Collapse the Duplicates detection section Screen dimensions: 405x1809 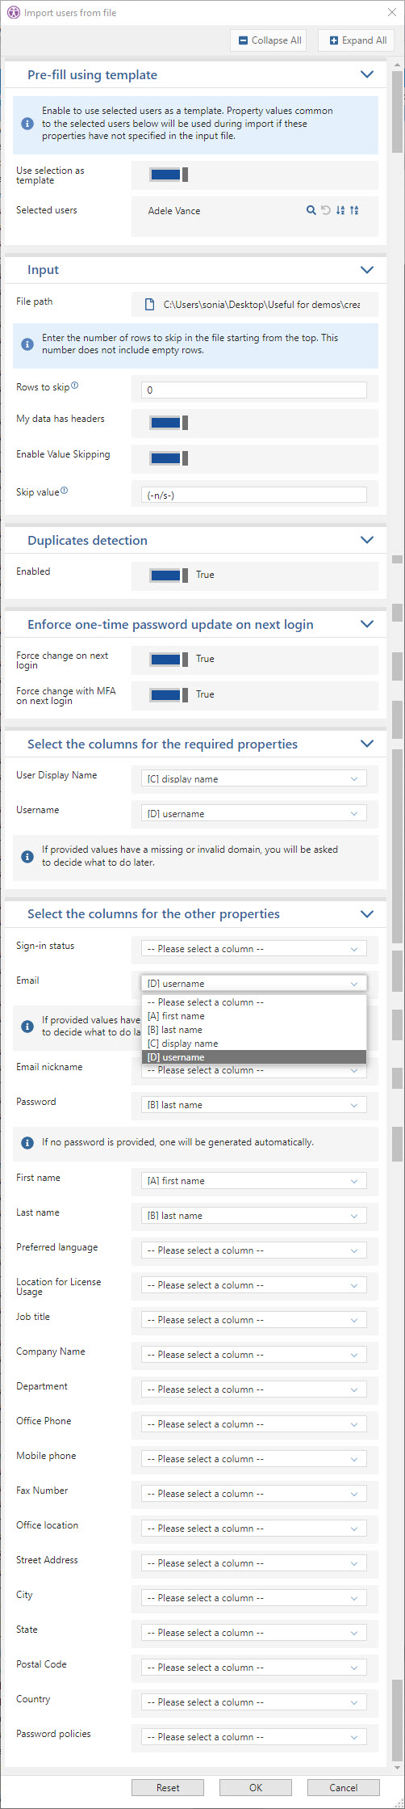(x=367, y=540)
